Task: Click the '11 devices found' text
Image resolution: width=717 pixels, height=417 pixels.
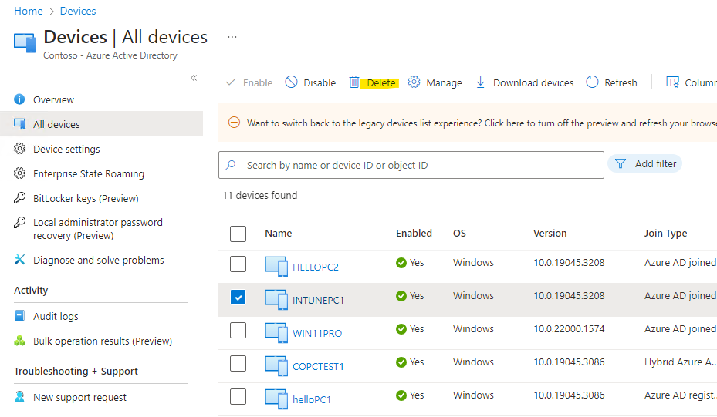Action: [260, 196]
